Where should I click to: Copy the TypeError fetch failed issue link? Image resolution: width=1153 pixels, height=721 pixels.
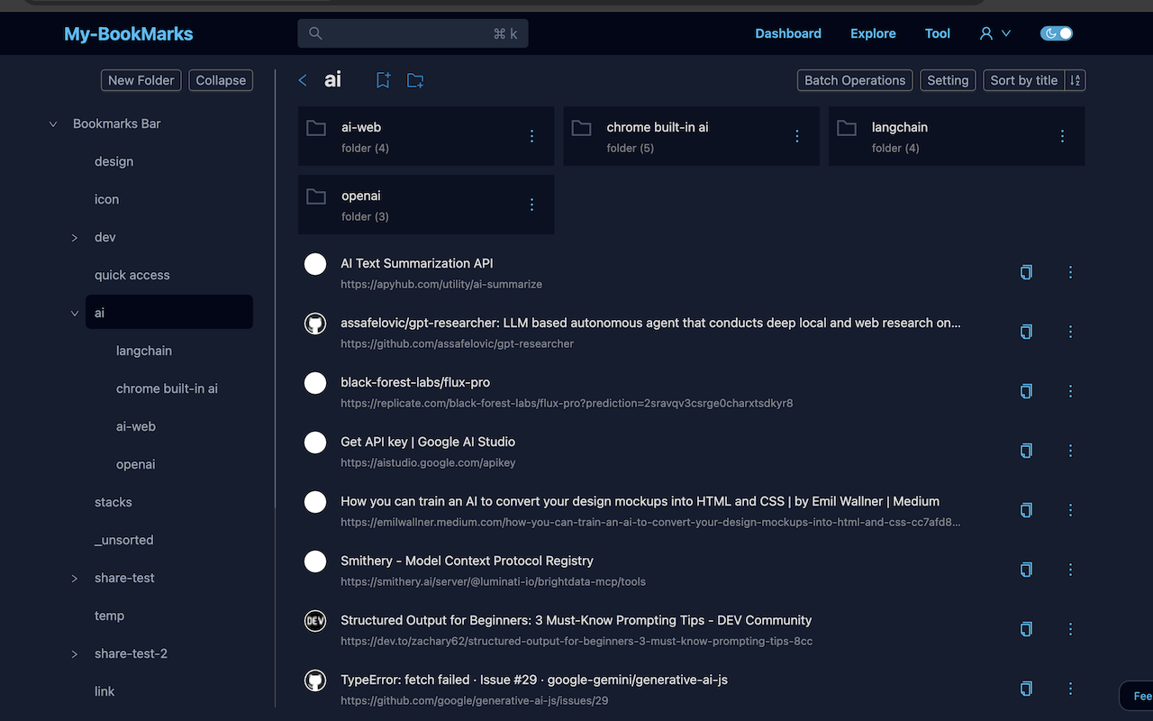point(1026,689)
